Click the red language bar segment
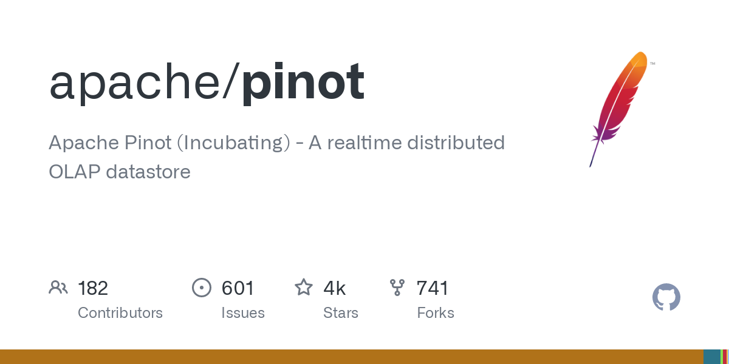The image size is (729, 364). point(725,357)
